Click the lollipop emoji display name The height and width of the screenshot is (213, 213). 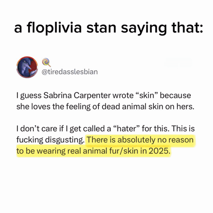[x=46, y=62]
